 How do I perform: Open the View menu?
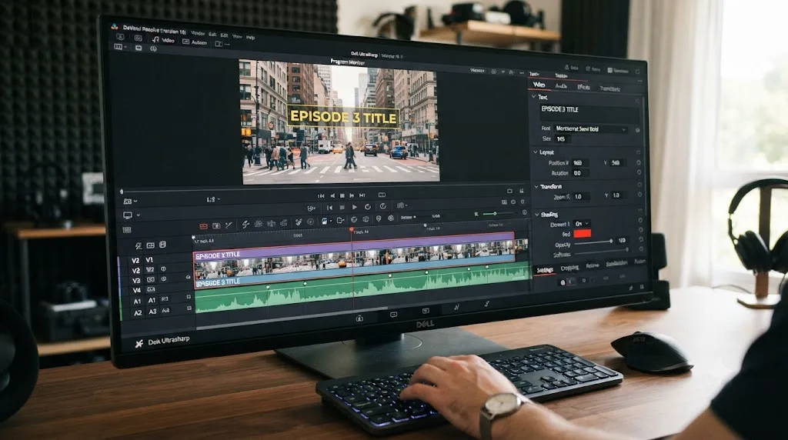[x=237, y=36]
